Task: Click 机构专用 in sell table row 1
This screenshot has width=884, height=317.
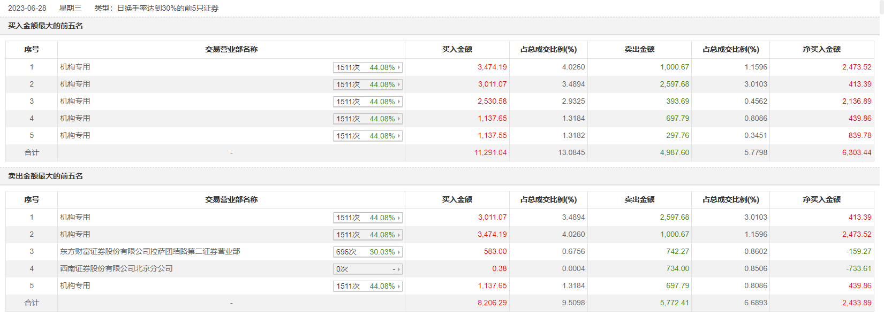Action: [x=75, y=217]
